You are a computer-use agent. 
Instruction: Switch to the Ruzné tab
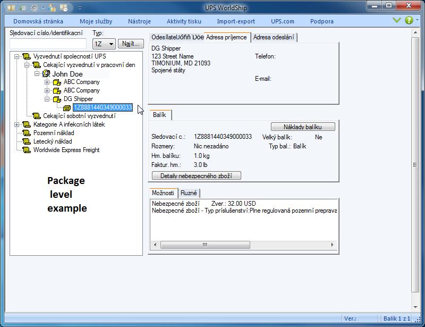click(x=189, y=193)
